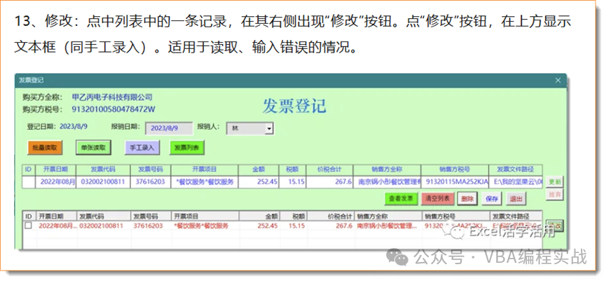Click the 删除 button
Screen dimensions: 606x281
[467, 199]
